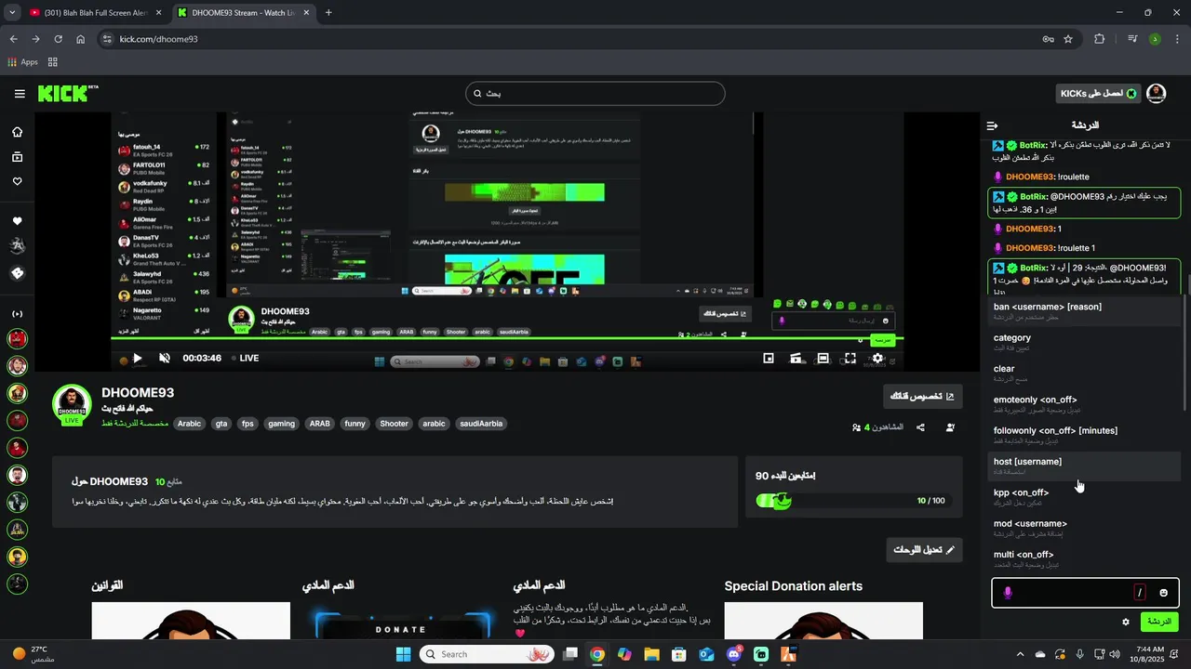
Task: Click the follow user icon beside share
Action: [x=950, y=427]
